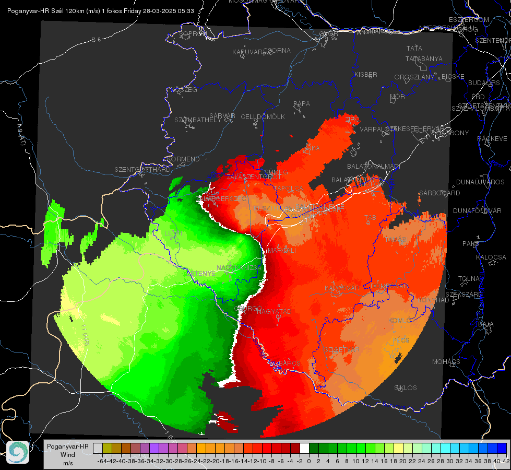Click the CSORNA city label
This screenshot has width=511, height=470.
(x=277, y=51)
